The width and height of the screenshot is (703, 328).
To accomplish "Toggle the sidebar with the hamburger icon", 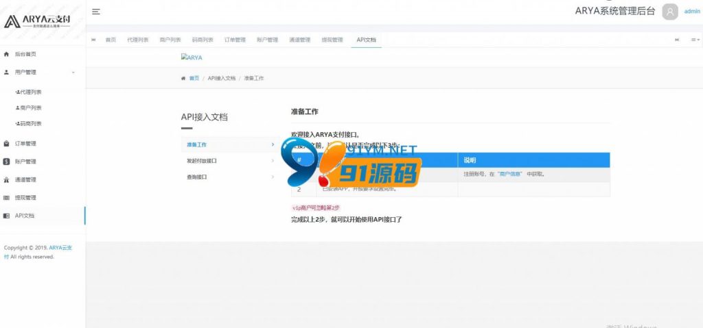I will 96,12.
